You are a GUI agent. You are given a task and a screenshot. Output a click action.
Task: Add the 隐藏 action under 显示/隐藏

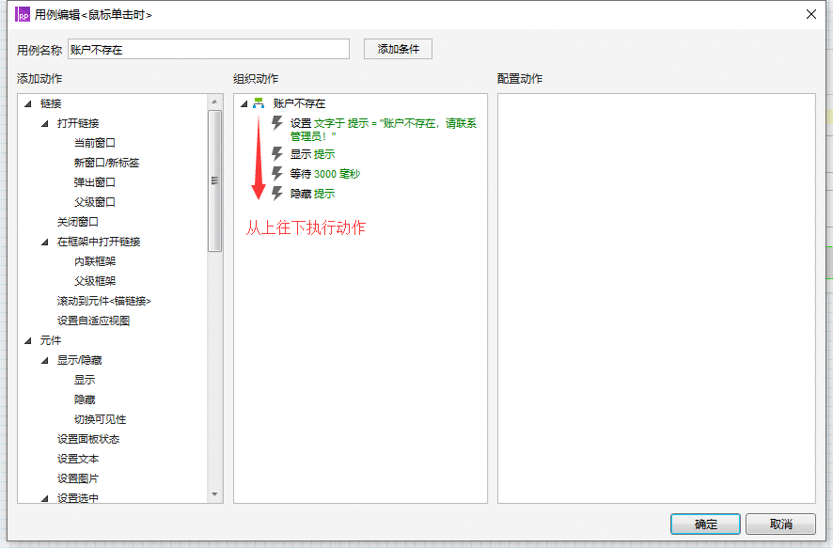pos(85,399)
